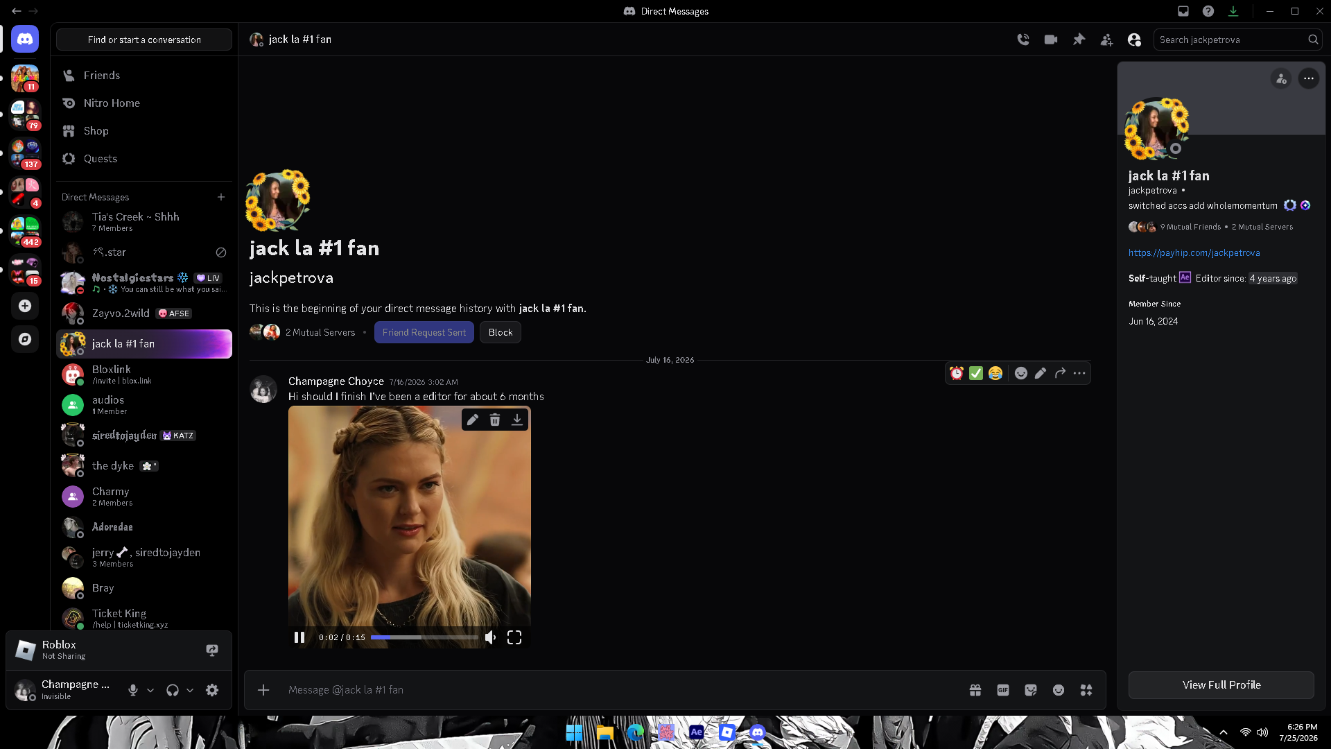Toggle headphone deafen
1331x749 pixels.
173,690
